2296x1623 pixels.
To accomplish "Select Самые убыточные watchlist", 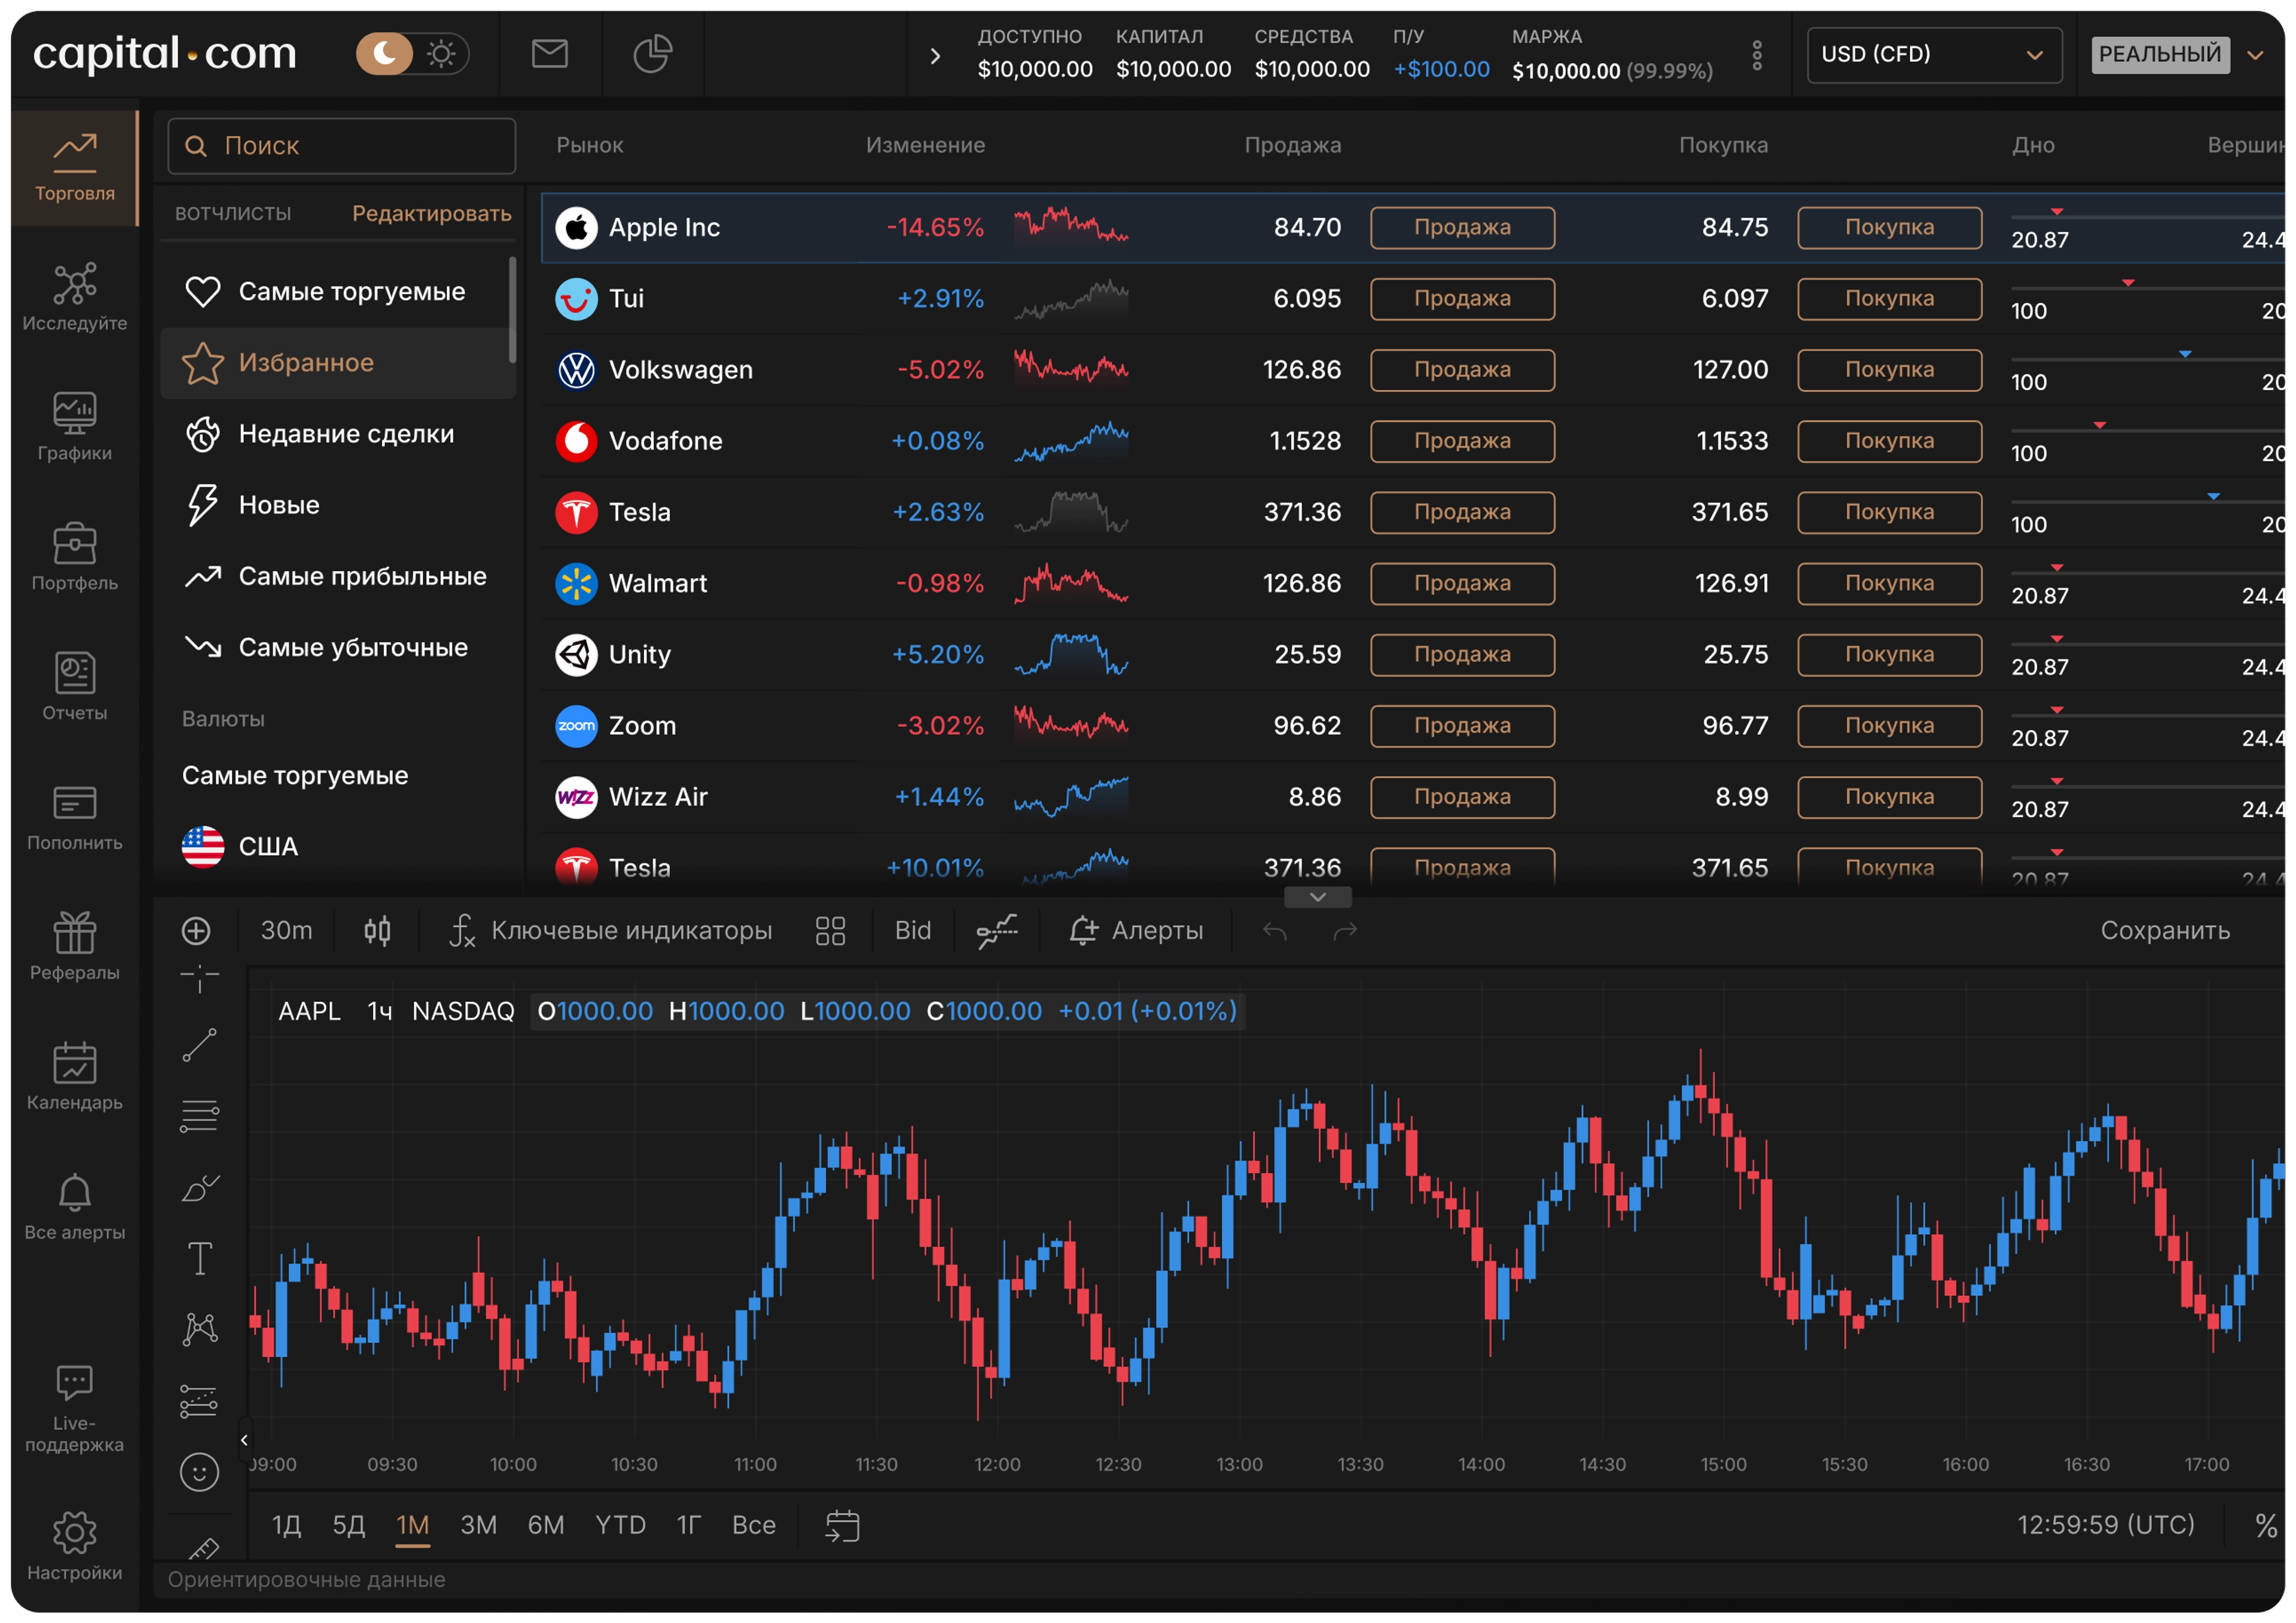I will pos(338,647).
